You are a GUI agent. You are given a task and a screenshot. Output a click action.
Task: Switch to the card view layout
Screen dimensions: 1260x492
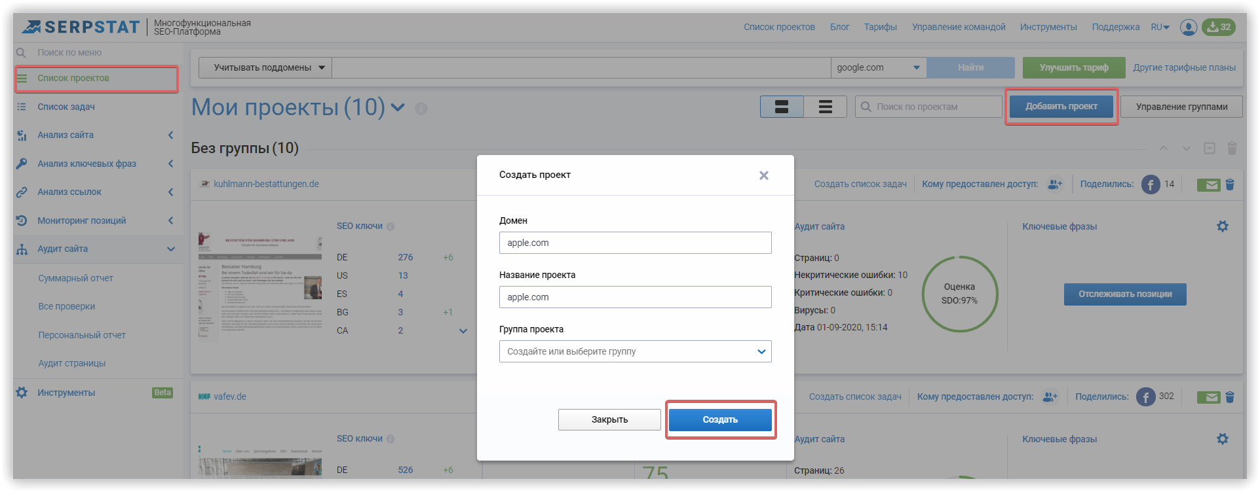(782, 107)
